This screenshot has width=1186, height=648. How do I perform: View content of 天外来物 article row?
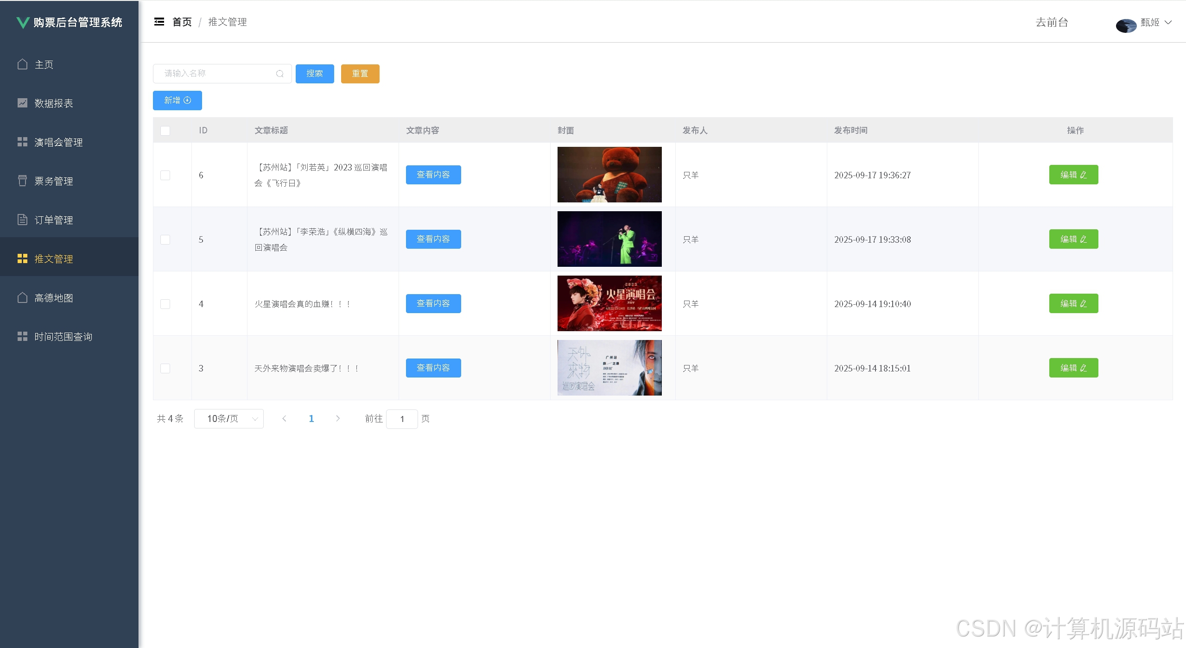coord(433,368)
